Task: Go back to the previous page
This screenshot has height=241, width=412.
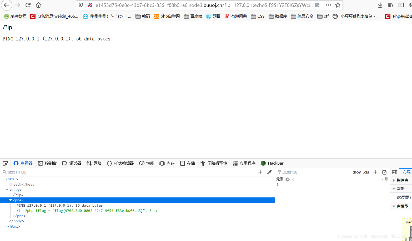Action: (7, 5)
